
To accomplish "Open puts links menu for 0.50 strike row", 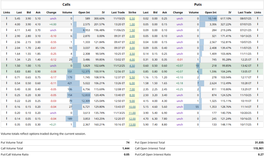I will [x=258, y=19].
